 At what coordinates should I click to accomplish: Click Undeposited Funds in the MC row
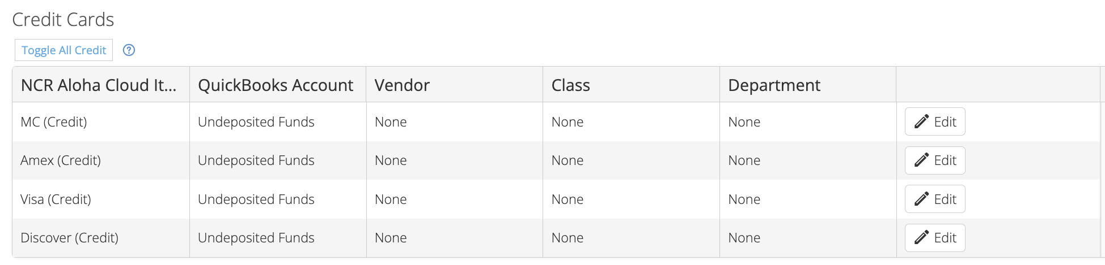tap(256, 122)
